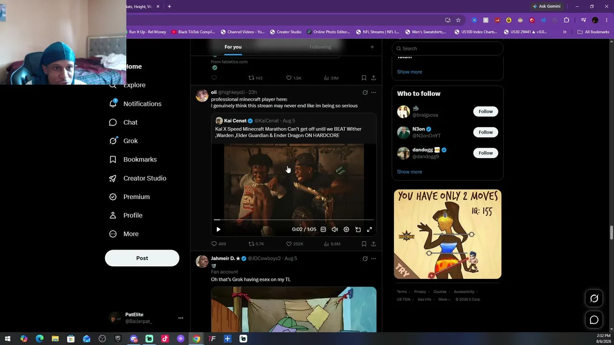This screenshot has height=345, width=614.
Task: Open a new Chrome tab
Action: point(169,7)
